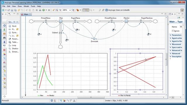Select the Main editor tab
This screenshot has width=187, height=105.
[x=26, y=14]
